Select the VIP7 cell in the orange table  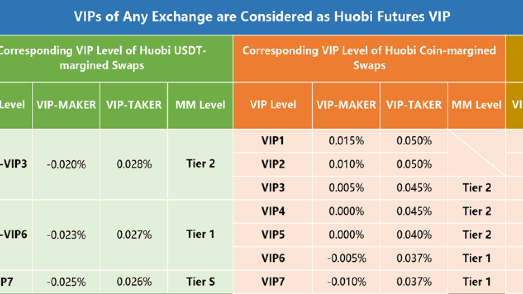coord(273,282)
